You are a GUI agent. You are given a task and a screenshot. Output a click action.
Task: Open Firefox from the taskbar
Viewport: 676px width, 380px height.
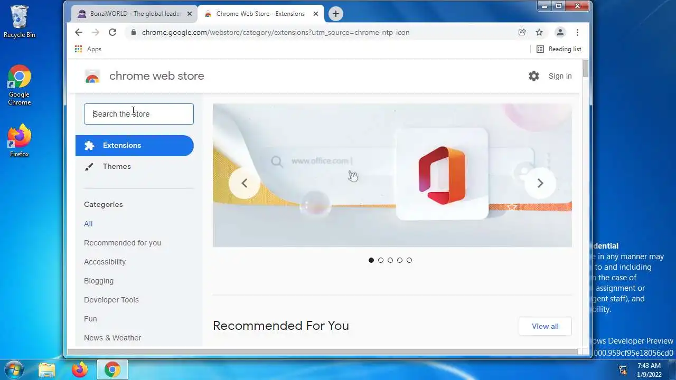click(x=80, y=369)
